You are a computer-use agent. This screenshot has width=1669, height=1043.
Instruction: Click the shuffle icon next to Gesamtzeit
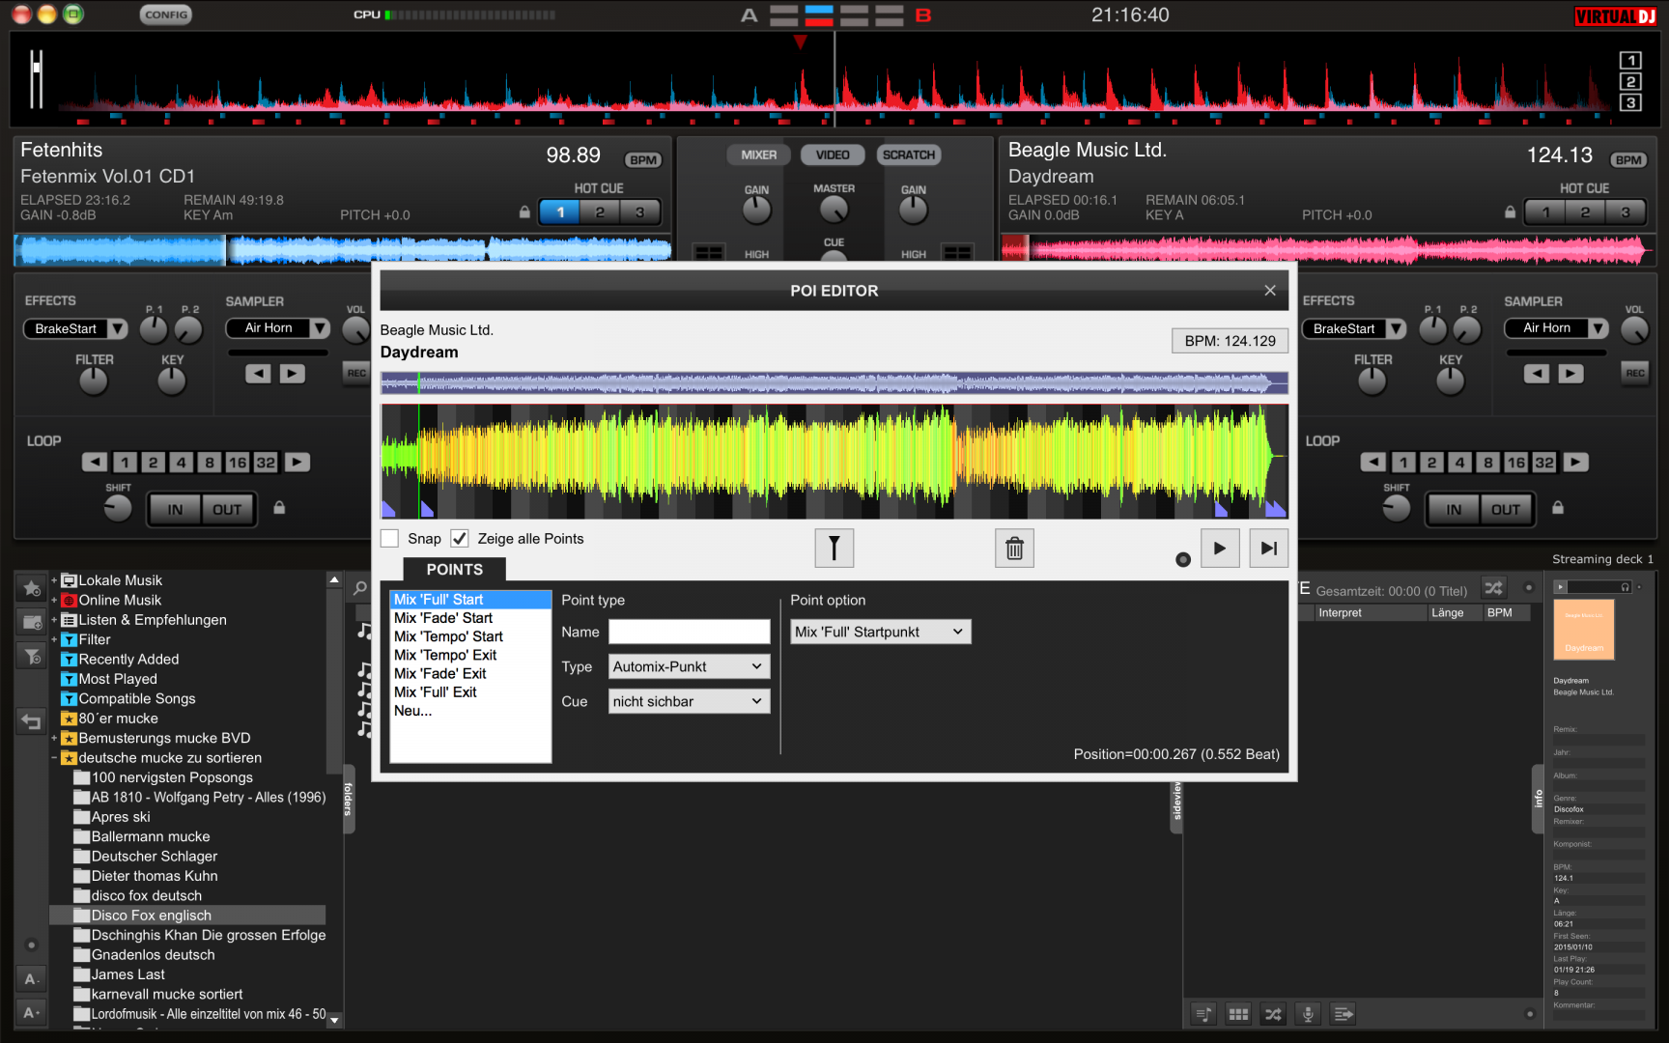pos(1493,588)
